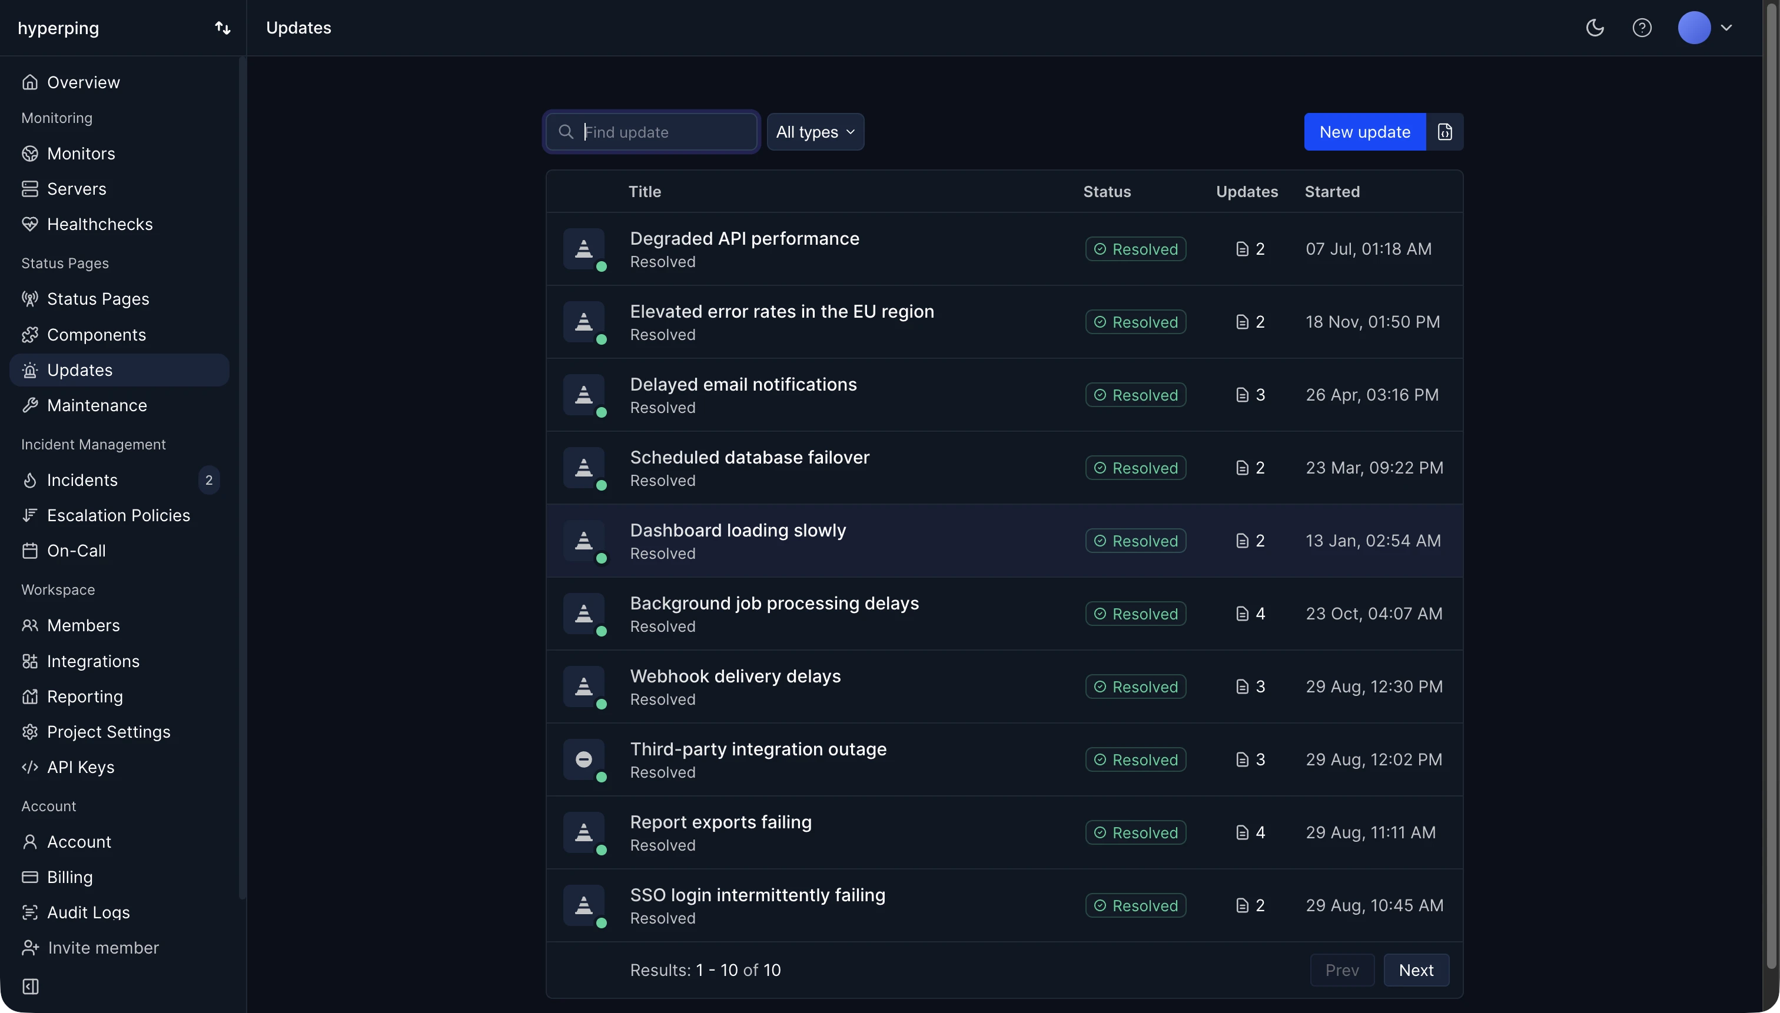Click the On-Call calendar icon
This screenshot has width=1780, height=1013.
(30, 551)
